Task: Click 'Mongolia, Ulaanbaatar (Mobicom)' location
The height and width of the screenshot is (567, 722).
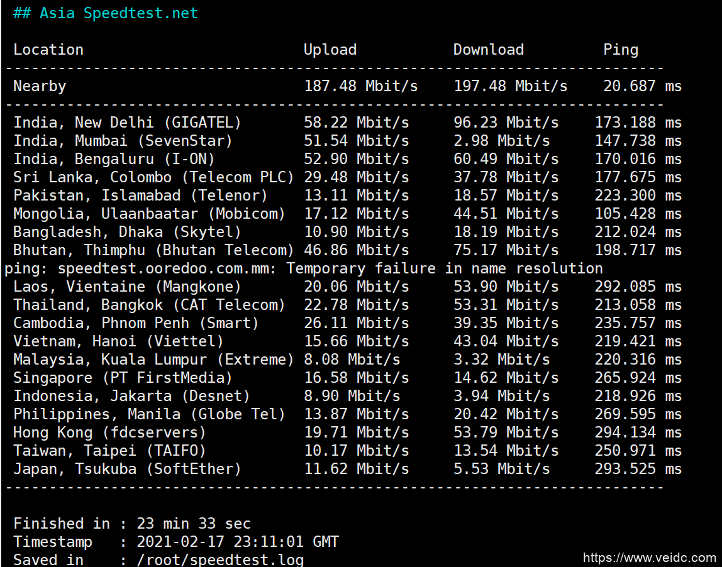Action: (x=148, y=214)
